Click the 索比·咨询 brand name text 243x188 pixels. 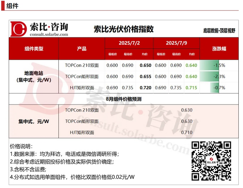[x=49, y=27]
